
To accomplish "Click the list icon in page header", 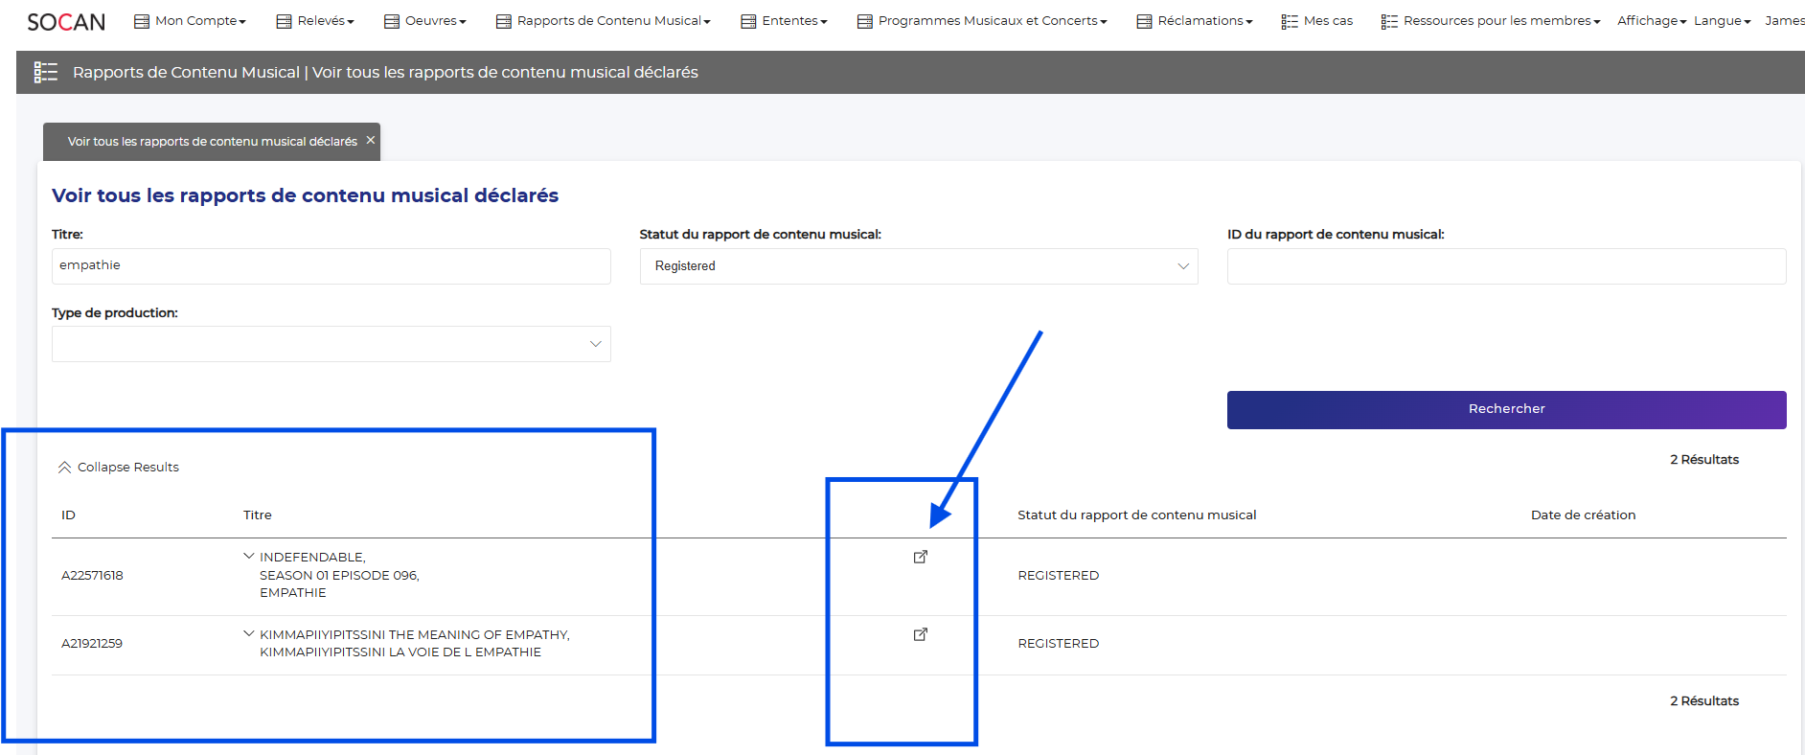I will (46, 72).
